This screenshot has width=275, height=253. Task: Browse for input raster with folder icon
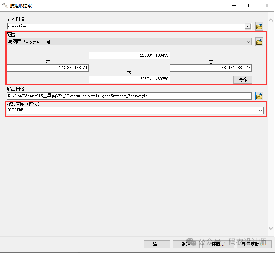click(x=259, y=26)
